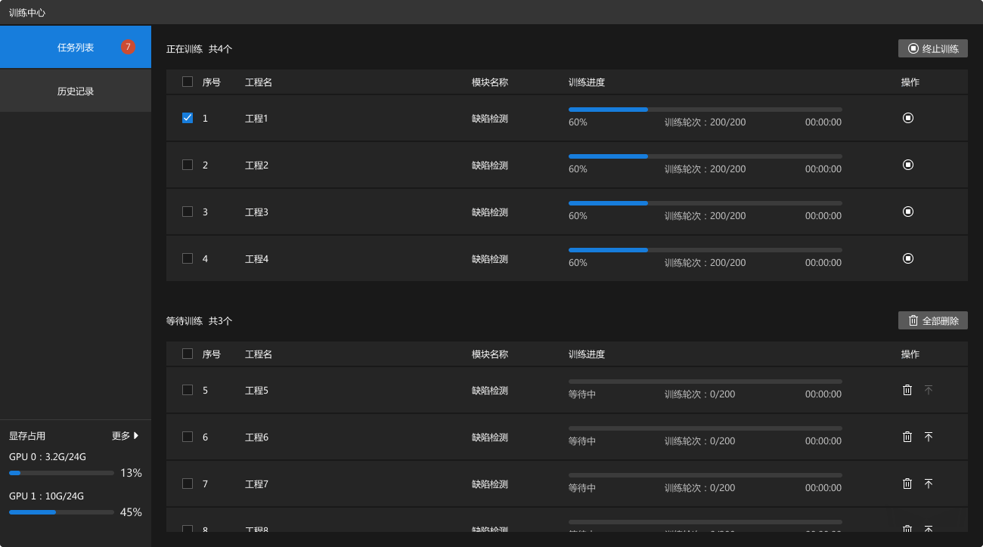Click the 等待中 status of 工程5
983x547 pixels.
pyautogui.click(x=582, y=394)
